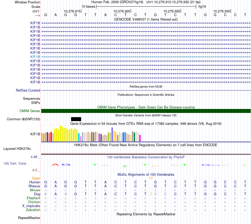The width and height of the screenshot is (251, 224).
Task: Click the 10 bases scale bar
Action: 146,7
